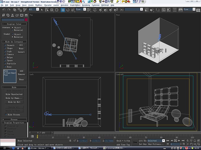Click the Select Object arrow tool

(x=42, y=10)
